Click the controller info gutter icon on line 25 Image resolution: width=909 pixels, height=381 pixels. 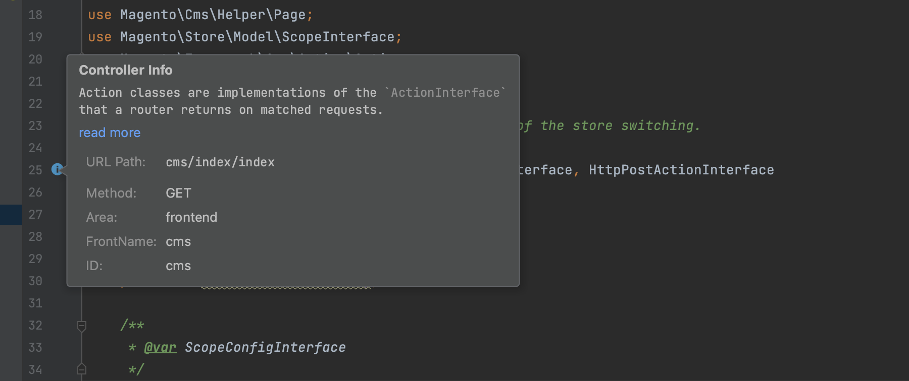57,169
